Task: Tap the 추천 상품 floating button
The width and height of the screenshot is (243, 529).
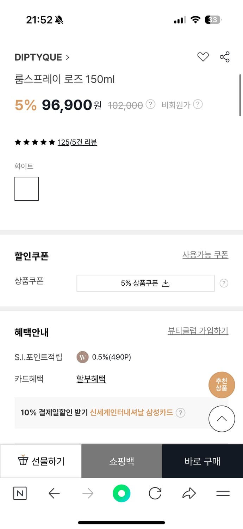Action: click(222, 384)
